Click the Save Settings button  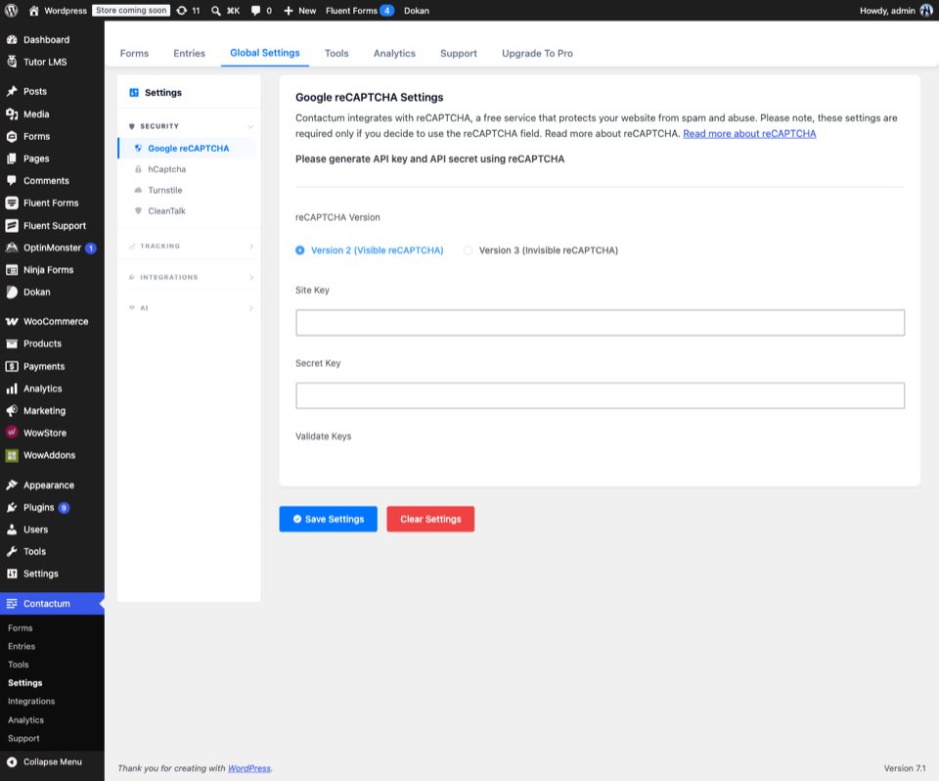(329, 519)
